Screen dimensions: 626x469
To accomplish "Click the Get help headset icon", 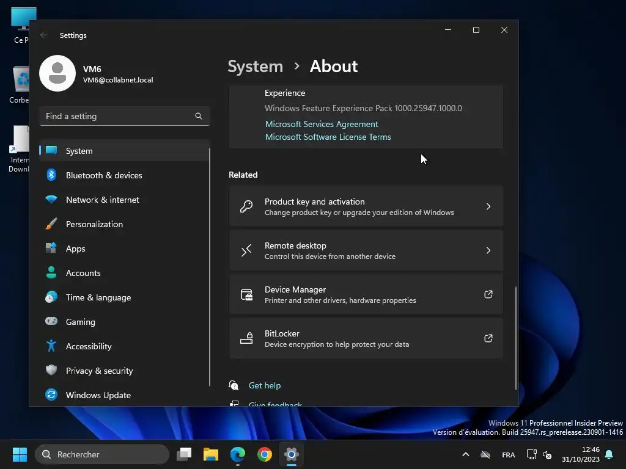I will (x=234, y=385).
